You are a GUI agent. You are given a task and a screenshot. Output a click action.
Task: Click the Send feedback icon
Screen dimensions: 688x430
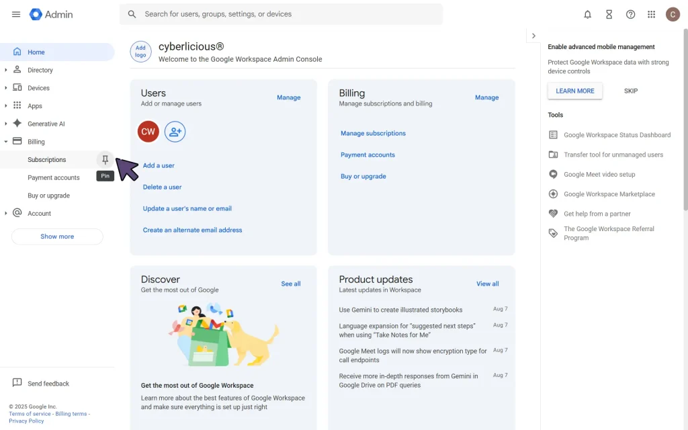(17, 382)
